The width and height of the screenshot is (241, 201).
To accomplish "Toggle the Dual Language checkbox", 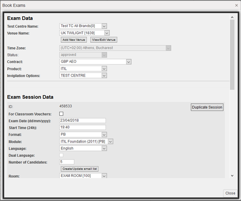I will (61, 155).
